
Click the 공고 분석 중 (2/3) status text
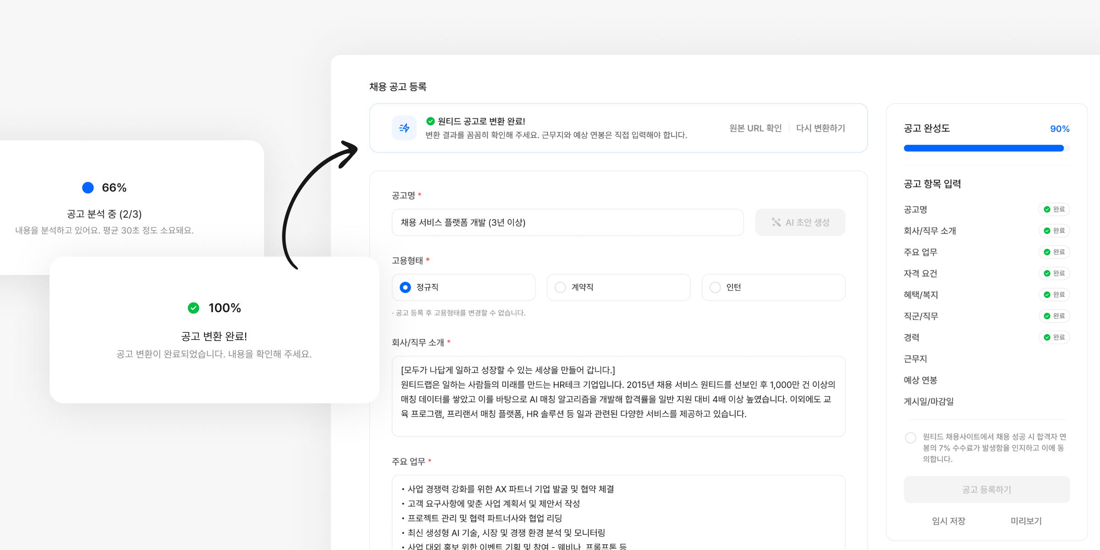pyautogui.click(x=104, y=214)
